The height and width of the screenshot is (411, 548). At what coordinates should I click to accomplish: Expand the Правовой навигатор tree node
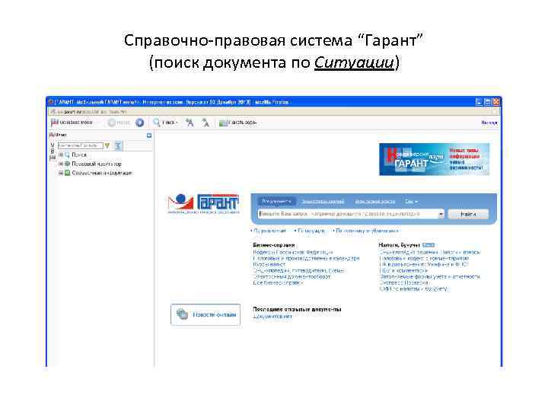point(61,164)
